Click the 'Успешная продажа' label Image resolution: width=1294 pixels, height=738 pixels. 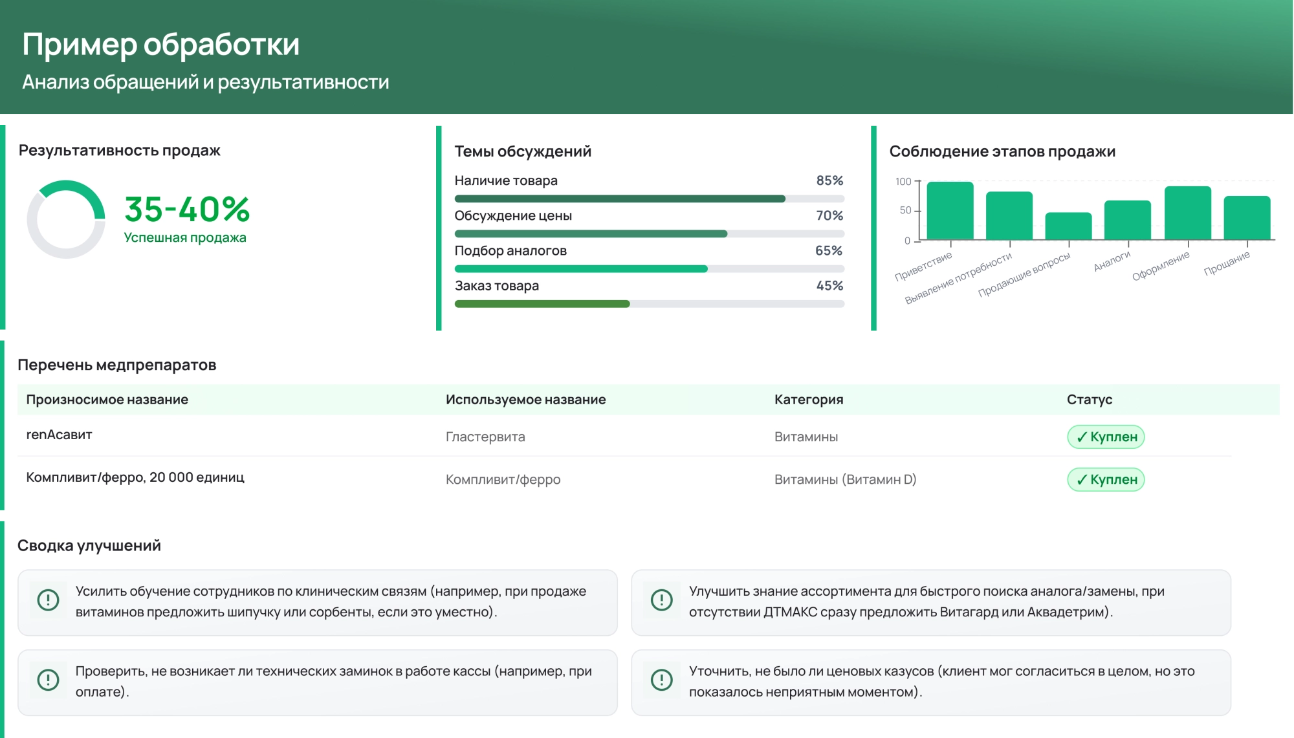pos(185,238)
